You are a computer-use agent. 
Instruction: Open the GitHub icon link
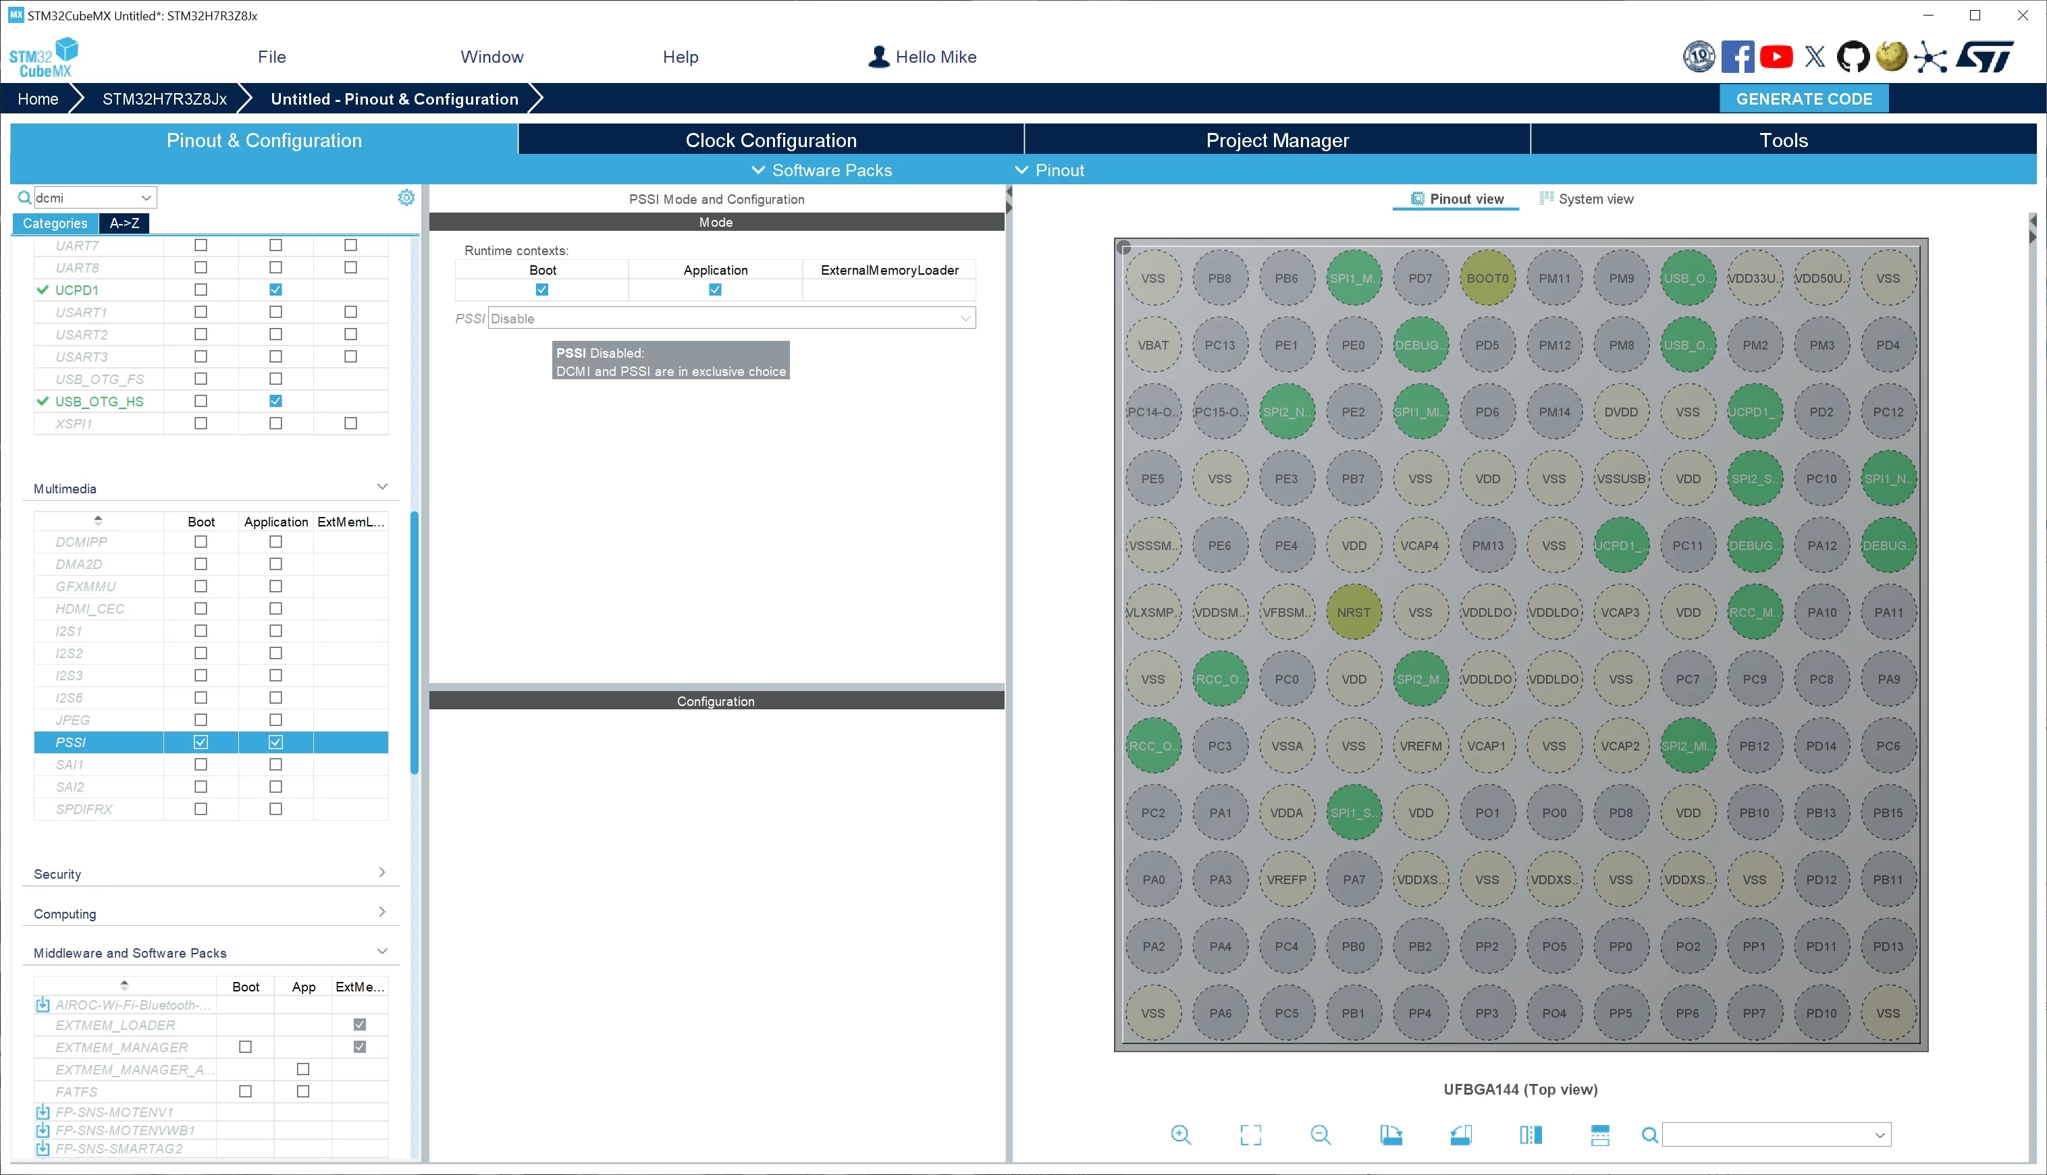(x=1853, y=57)
